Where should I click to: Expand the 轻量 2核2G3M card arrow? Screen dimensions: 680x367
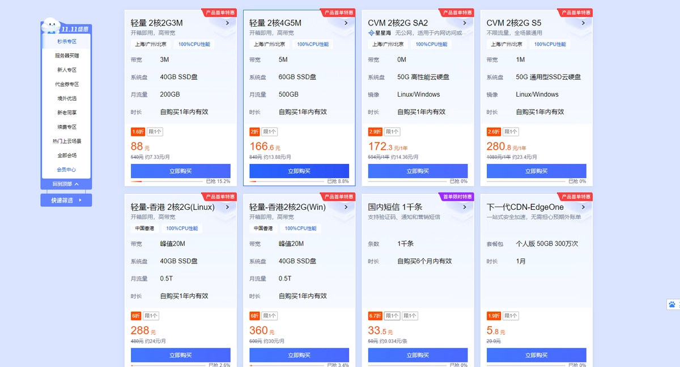[227, 23]
